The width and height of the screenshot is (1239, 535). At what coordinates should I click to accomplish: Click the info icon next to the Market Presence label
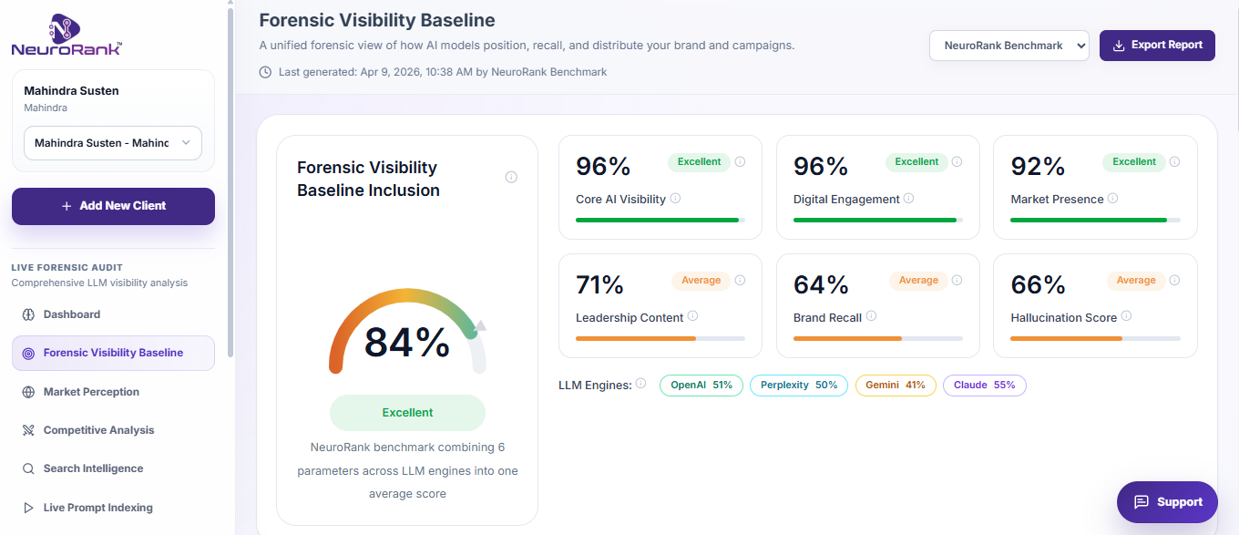click(1112, 198)
